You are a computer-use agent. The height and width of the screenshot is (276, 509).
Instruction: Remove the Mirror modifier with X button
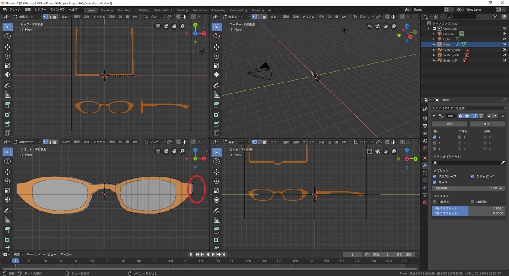(503, 116)
